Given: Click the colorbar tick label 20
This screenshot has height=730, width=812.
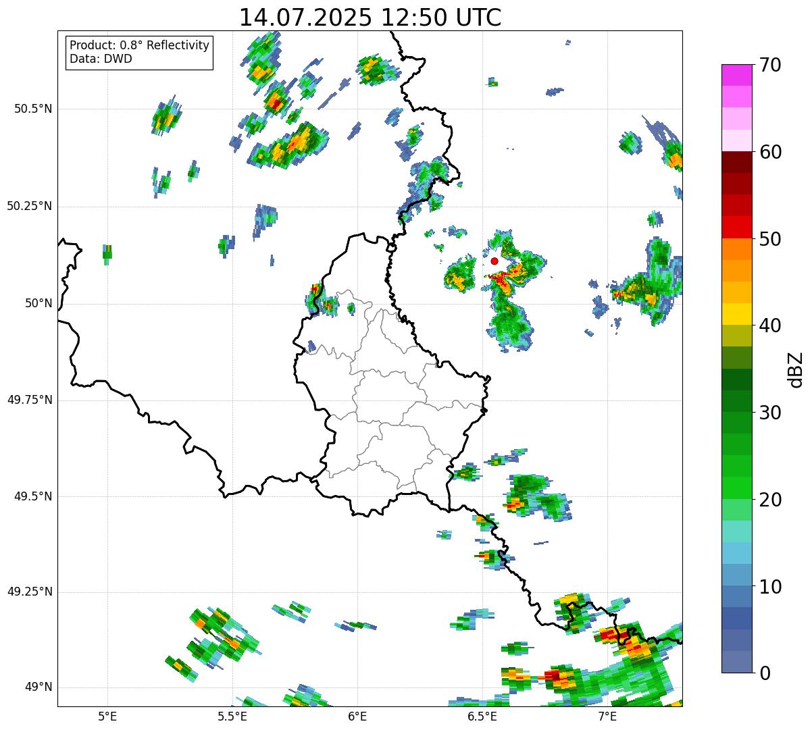Looking at the screenshot, I should coord(769,500).
